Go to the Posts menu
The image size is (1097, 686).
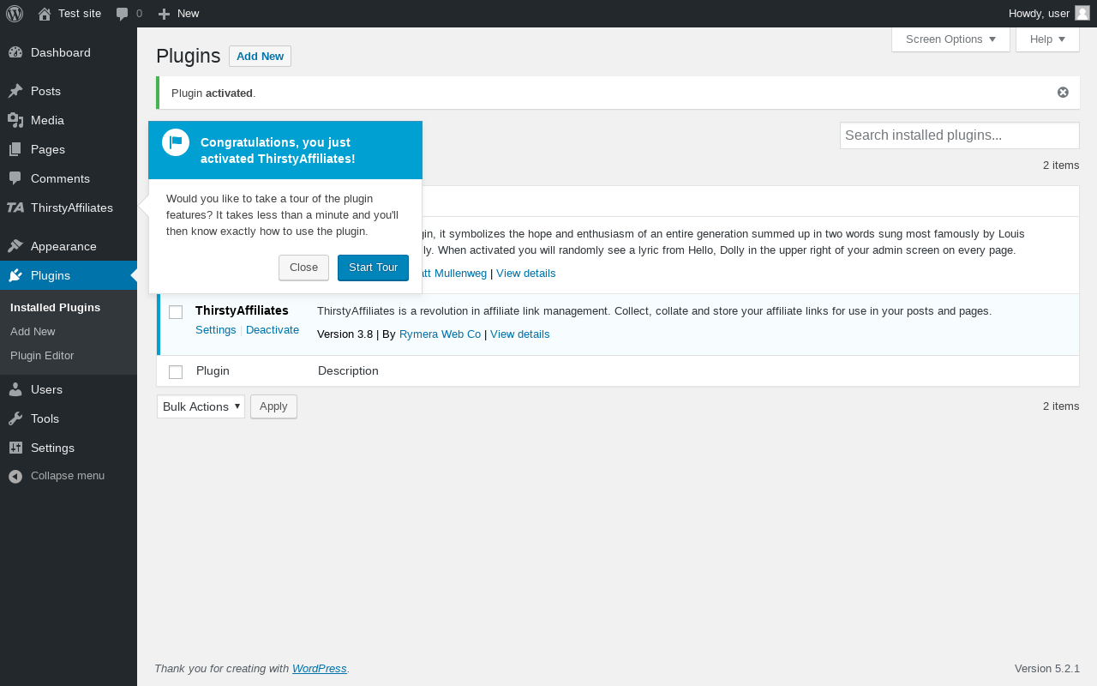click(x=69, y=91)
